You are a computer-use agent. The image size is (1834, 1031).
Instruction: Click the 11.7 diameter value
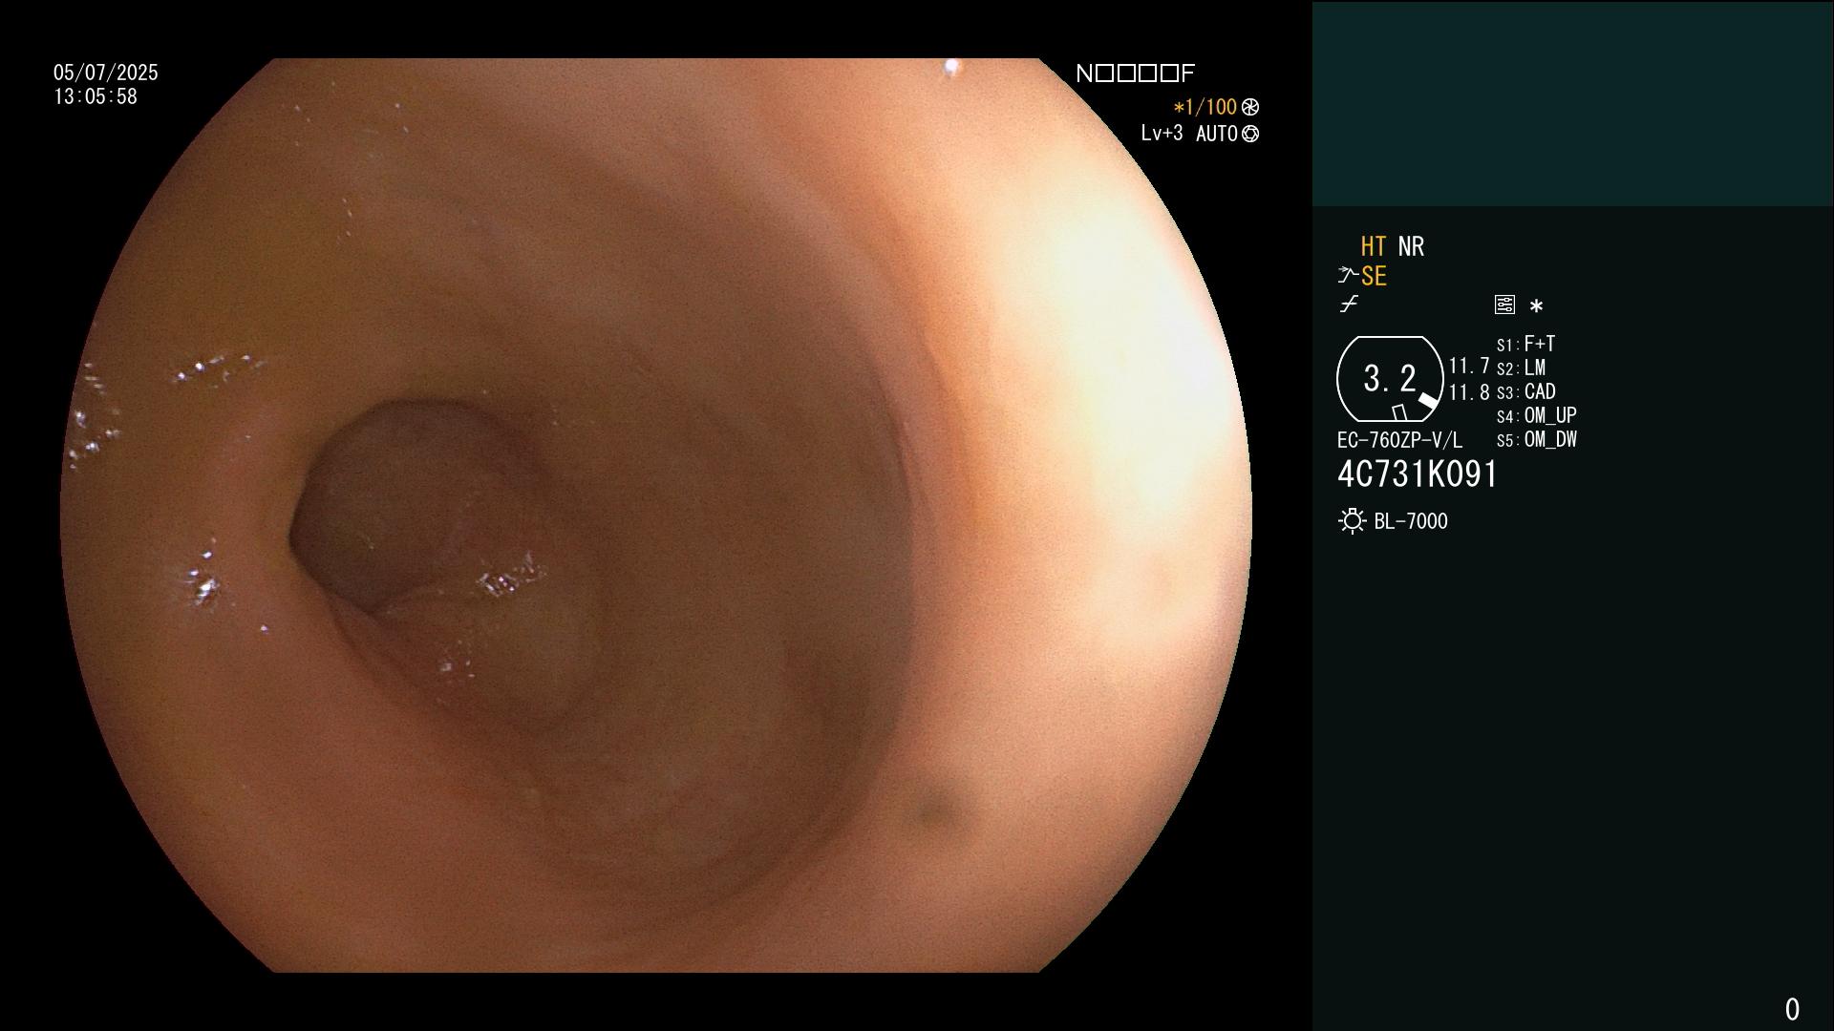1469,367
